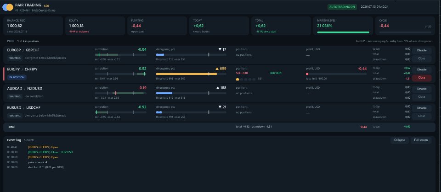Click the Floating card showing -0,44
The image size is (441, 192).
pyautogui.click(x=157, y=26)
